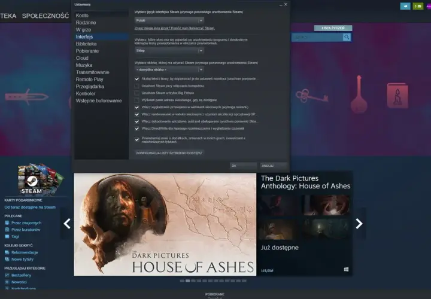
Task: Open Przeglądarka settings category
Action: coord(90,87)
